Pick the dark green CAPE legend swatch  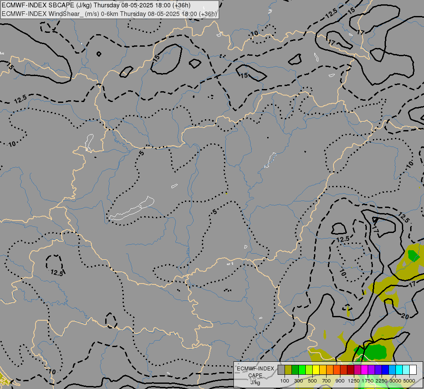(295, 370)
